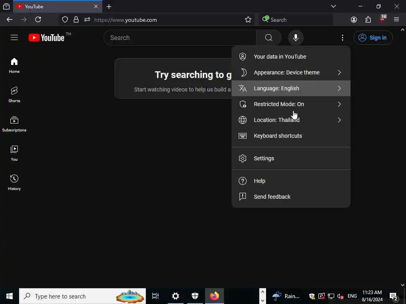Open Keyboard shortcuts menu entry
The width and height of the screenshot is (406, 304).
click(x=291, y=136)
